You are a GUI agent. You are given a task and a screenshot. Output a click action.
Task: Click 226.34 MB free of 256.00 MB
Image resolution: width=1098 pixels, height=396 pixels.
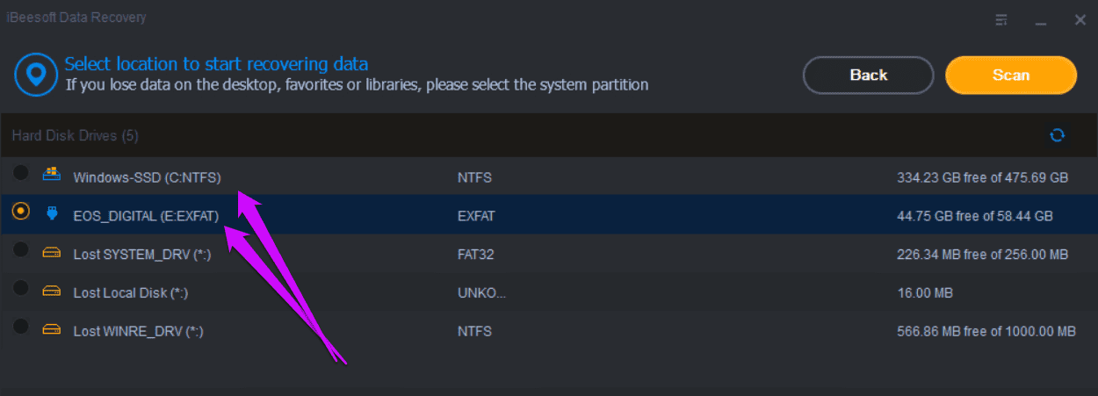tap(982, 255)
